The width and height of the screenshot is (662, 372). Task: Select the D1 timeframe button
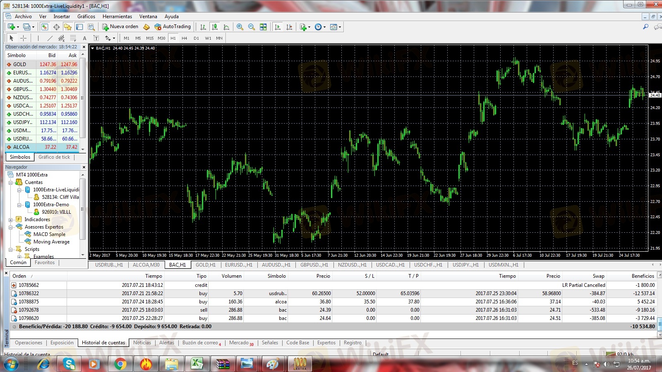(x=196, y=38)
